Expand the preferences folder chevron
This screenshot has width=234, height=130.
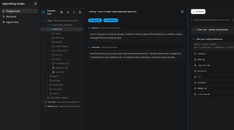point(50,51)
